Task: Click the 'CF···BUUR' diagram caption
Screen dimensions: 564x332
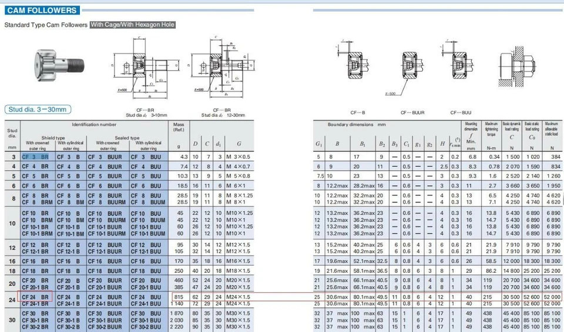Action: pyautogui.click(x=412, y=113)
